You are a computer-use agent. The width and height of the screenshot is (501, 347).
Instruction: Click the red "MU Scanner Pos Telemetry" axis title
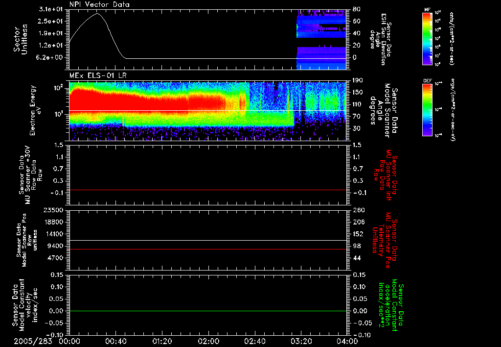[x=386, y=240]
